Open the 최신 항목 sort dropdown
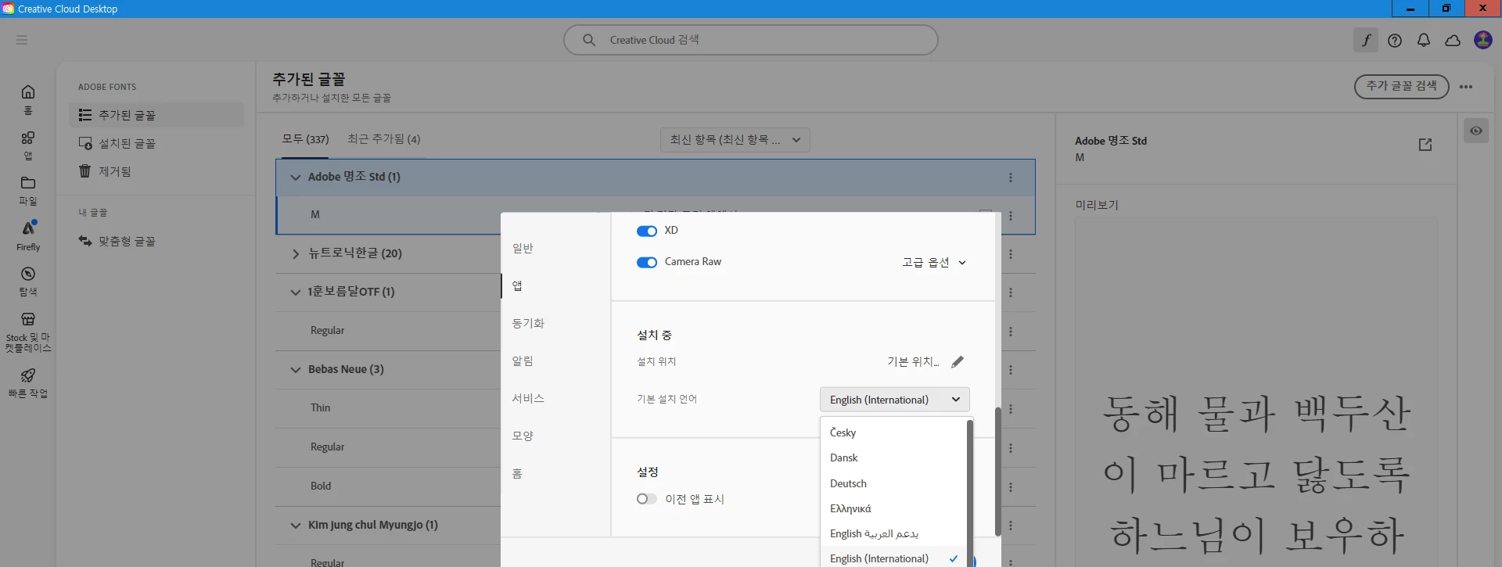Image resolution: width=1502 pixels, height=567 pixels. click(x=735, y=140)
